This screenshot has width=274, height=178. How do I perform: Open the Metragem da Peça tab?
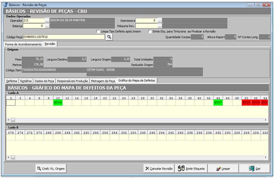[x=103, y=80]
